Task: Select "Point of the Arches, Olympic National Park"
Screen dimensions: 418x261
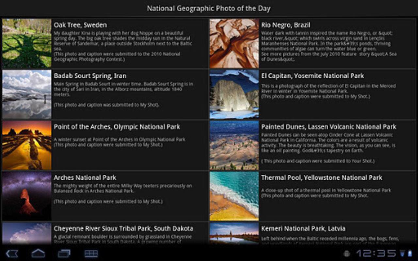Action: point(117,127)
